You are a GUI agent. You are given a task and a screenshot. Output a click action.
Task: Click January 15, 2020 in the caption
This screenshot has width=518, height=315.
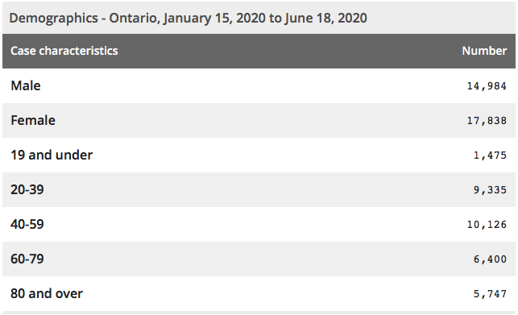(214, 19)
